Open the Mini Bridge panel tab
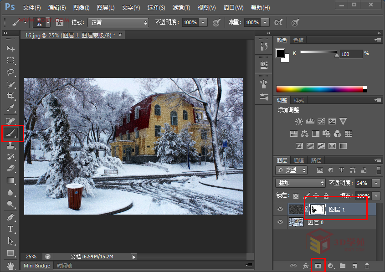The height and width of the screenshot is (272, 385). click(x=37, y=266)
